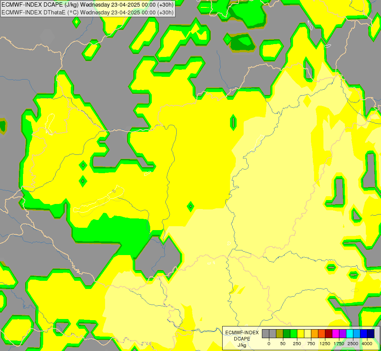Pick the amber orange legend swatch

pyautogui.click(x=315, y=334)
